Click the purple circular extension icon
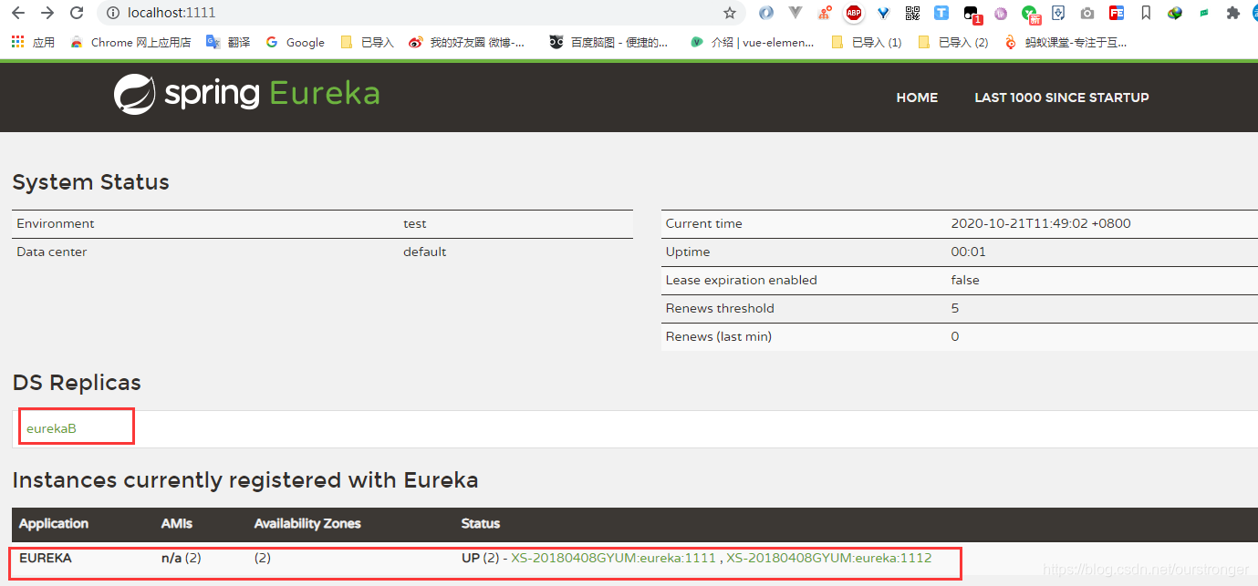 point(1001,13)
